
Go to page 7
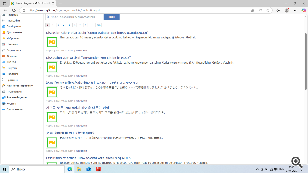click(80, 25)
